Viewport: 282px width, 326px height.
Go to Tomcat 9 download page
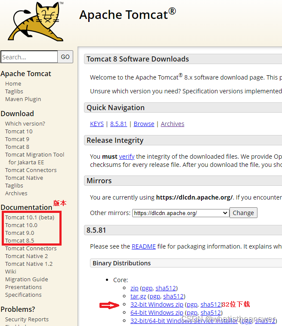pyautogui.click(x=17, y=139)
